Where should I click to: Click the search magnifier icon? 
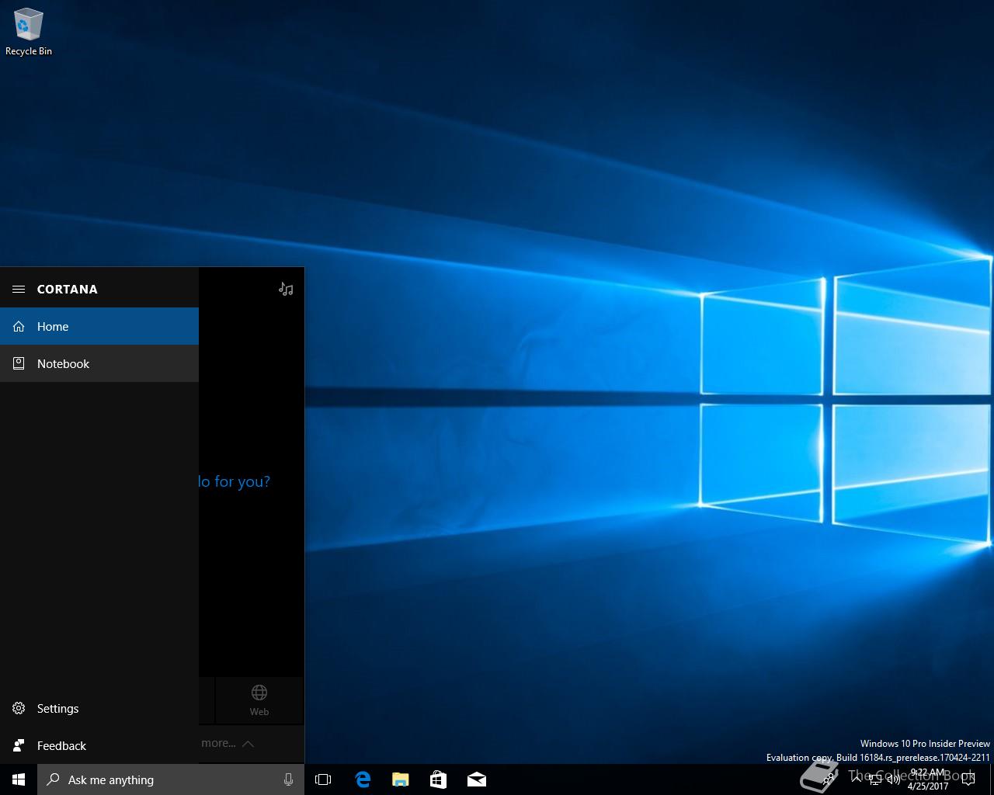pos(53,779)
